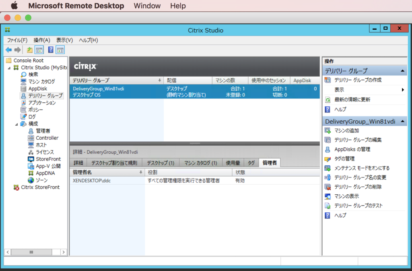Image resolution: width=412 pixels, height=271 pixels.
Task: Select the ポリシー icon in tree
Action: [x=24, y=110]
